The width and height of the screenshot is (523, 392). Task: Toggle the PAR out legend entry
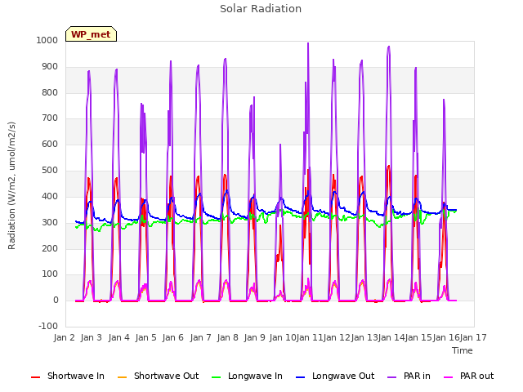pos(468,376)
